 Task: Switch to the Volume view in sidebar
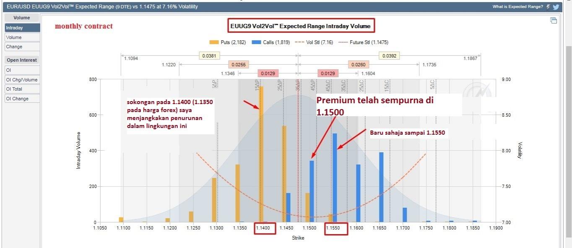click(22, 37)
